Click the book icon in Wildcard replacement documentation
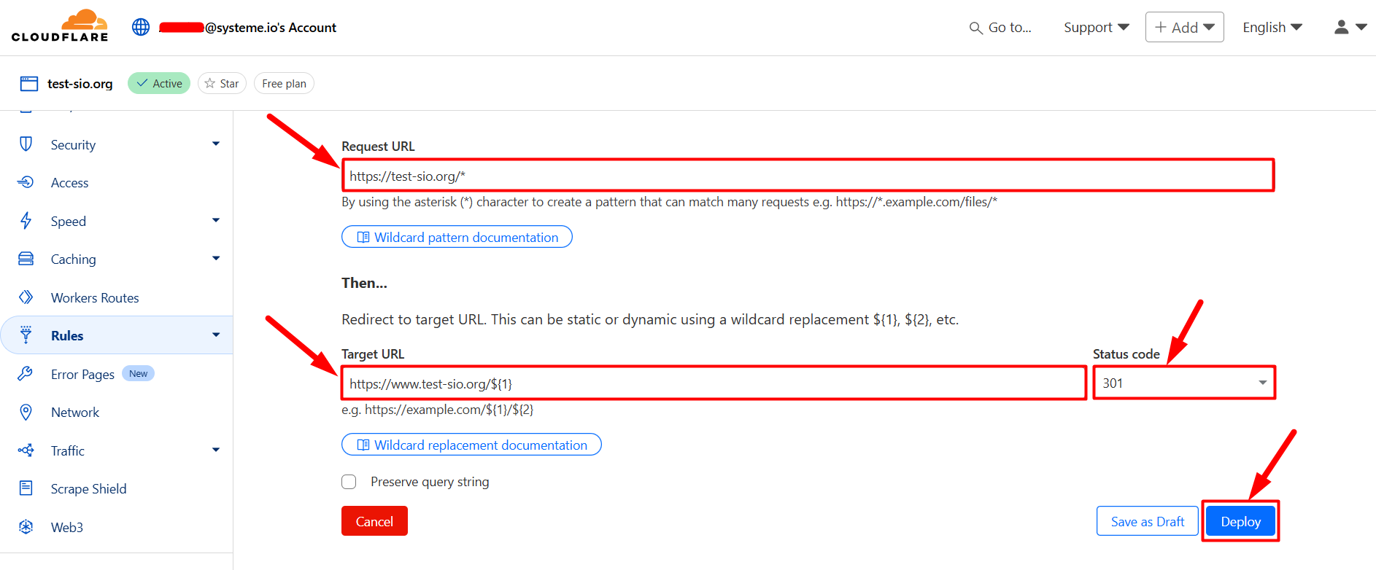This screenshot has width=1376, height=570. (363, 445)
